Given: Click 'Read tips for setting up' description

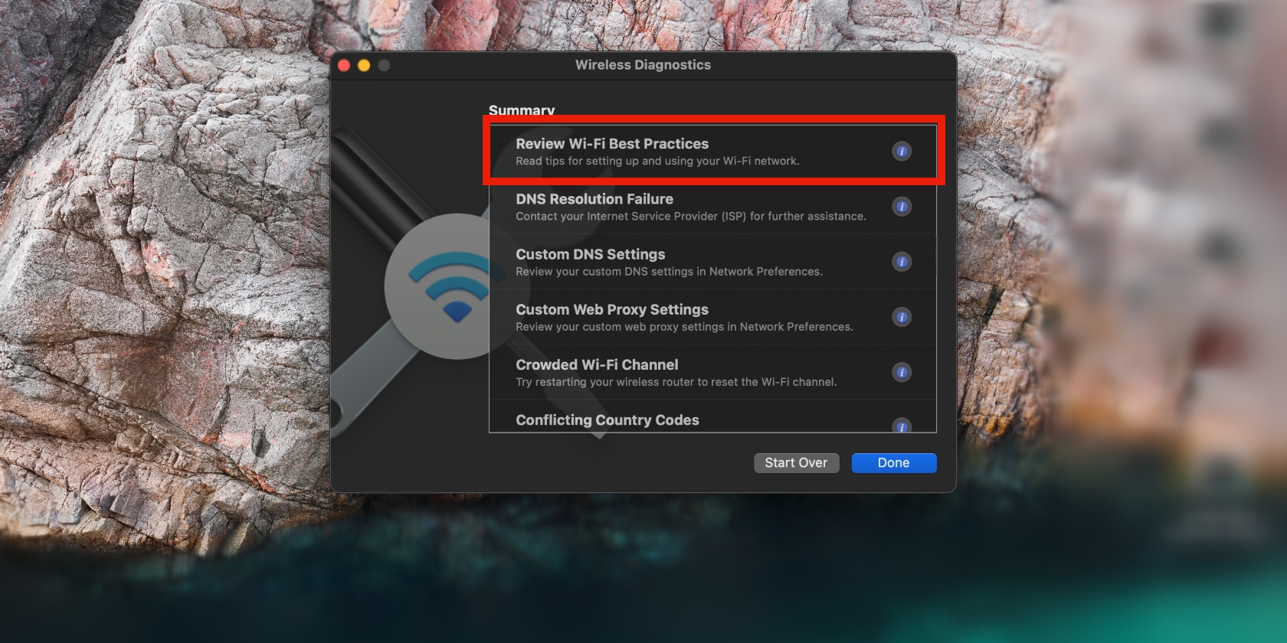Looking at the screenshot, I should pos(657,162).
